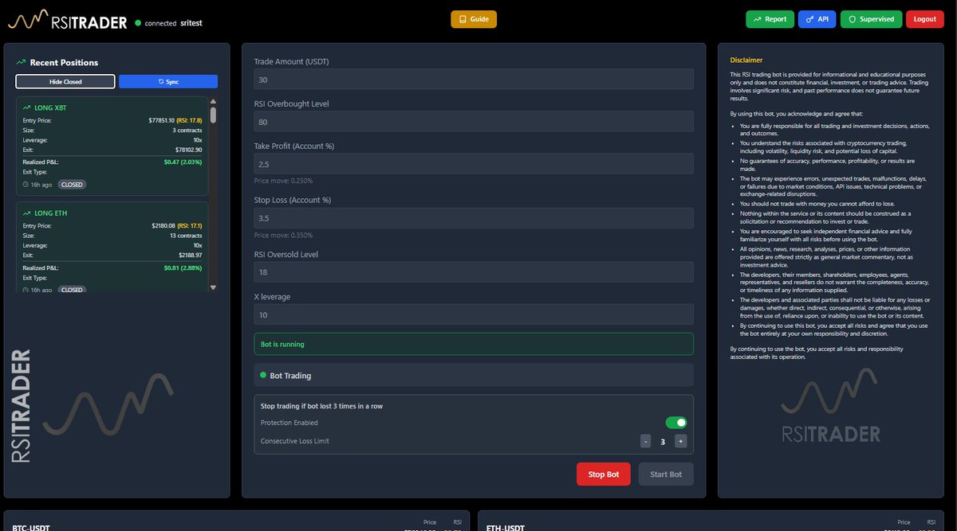Viewport: 957px width, 531px height.
Task: Sync recent positions
Action: pyautogui.click(x=168, y=81)
